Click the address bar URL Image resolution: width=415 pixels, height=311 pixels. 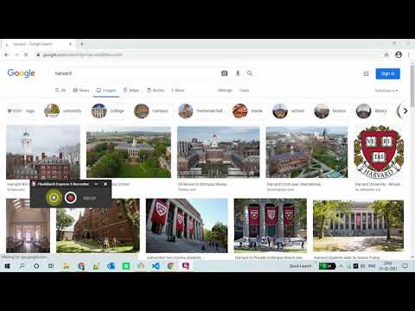82,54
